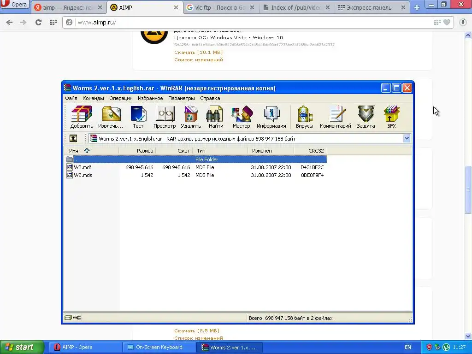Viewport: 472px width, 354px height.
Task: Open the Избранное menu
Action: tap(150, 98)
